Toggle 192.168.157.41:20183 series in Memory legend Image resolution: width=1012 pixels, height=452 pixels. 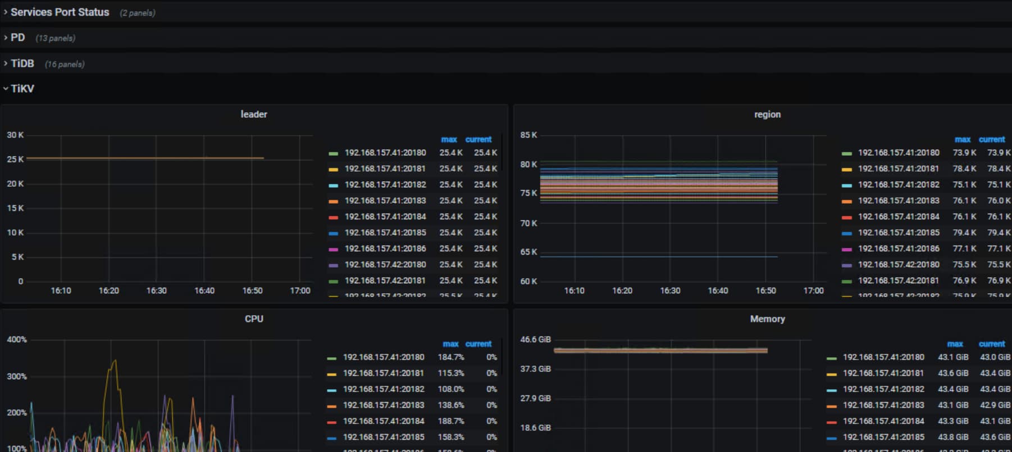[883, 405]
